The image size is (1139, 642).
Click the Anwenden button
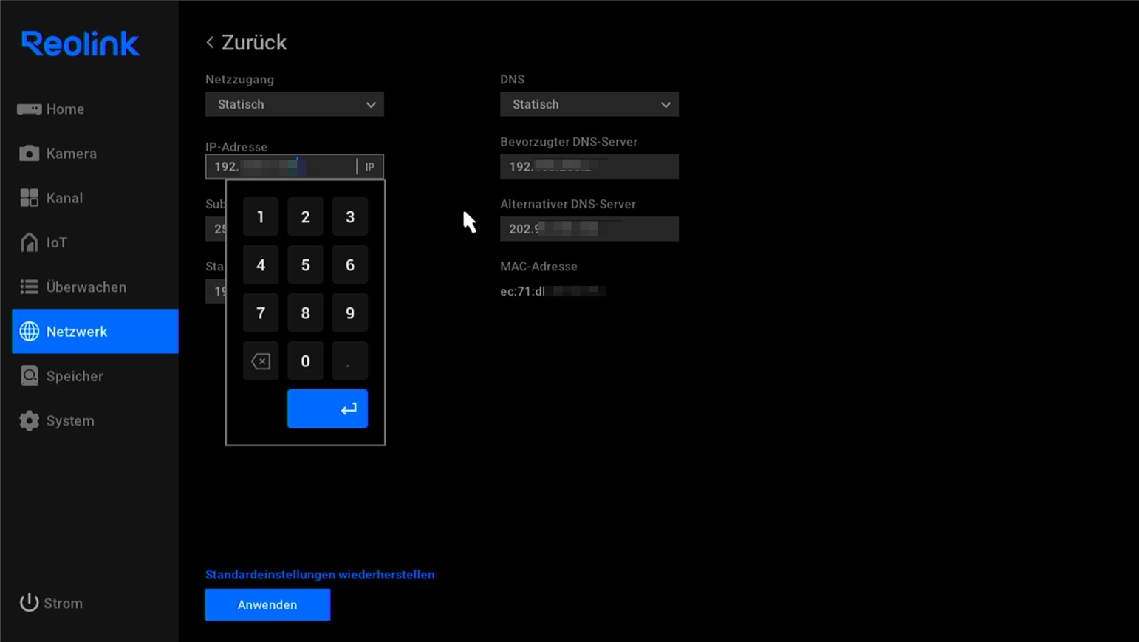pyautogui.click(x=267, y=604)
